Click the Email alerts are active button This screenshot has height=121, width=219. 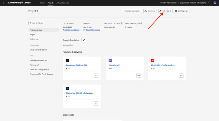tap(132, 11)
